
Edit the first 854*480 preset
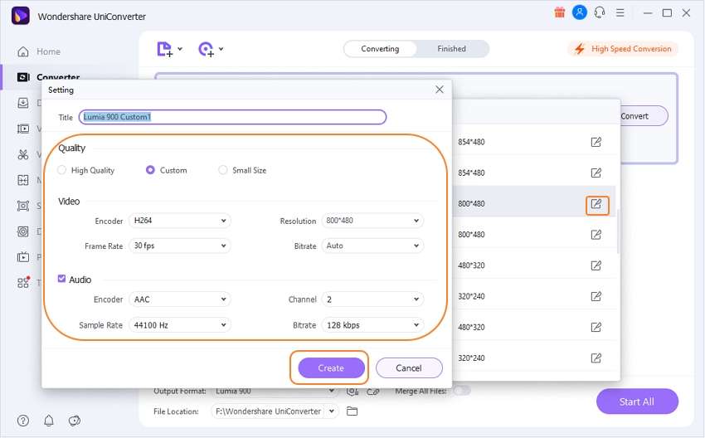coord(596,142)
